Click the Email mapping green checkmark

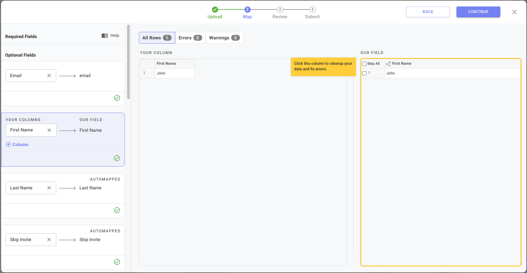click(x=117, y=98)
